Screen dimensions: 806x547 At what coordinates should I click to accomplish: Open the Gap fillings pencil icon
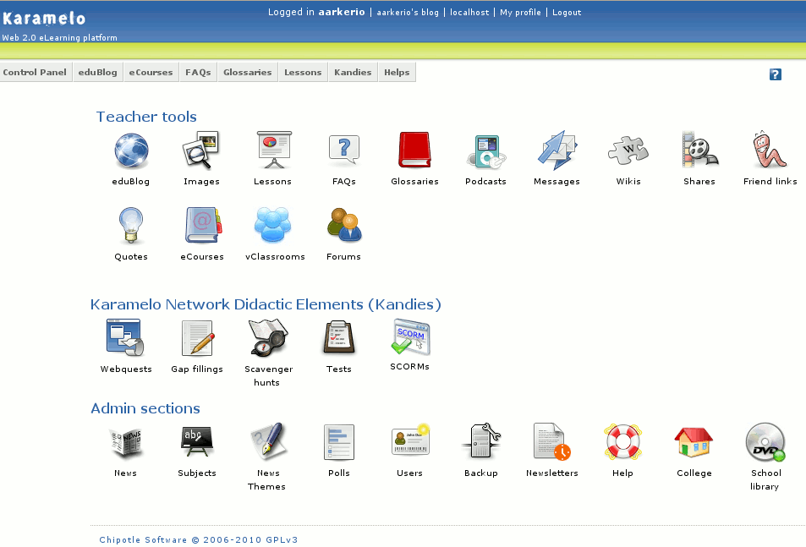pyautogui.click(x=198, y=338)
